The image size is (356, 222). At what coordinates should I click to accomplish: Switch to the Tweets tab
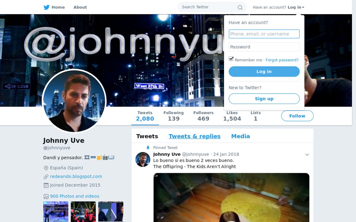(147, 136)
